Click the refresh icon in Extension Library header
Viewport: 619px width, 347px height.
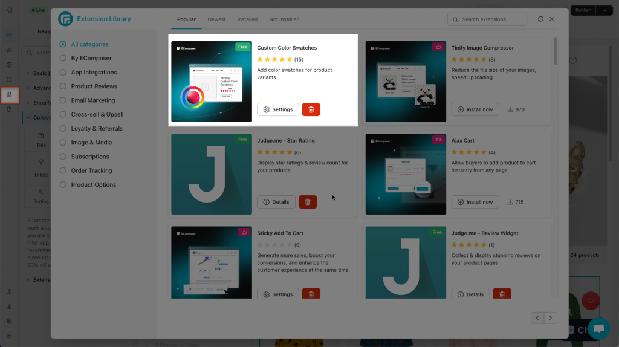click(x=540, y=19)
